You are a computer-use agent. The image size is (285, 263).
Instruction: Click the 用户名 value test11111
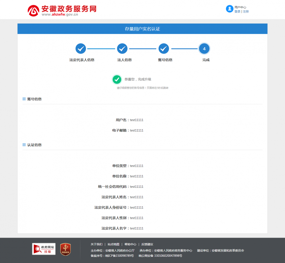click(136, 120)
